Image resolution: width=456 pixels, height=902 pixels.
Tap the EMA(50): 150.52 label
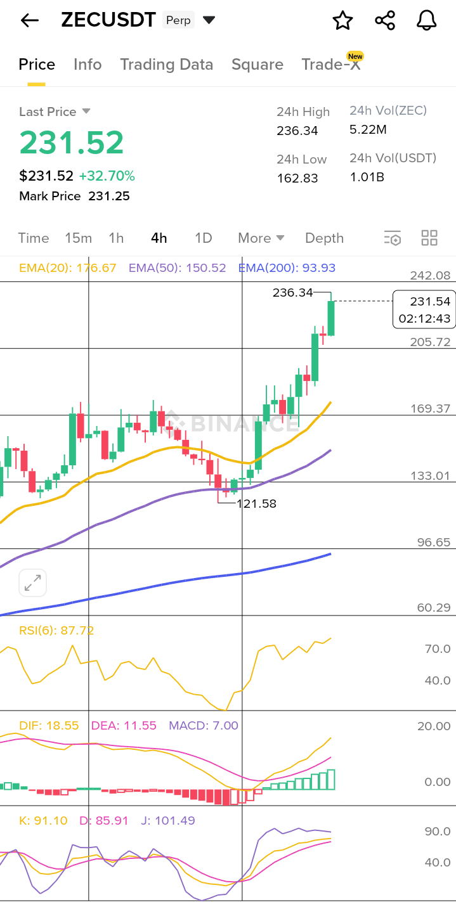177,268
